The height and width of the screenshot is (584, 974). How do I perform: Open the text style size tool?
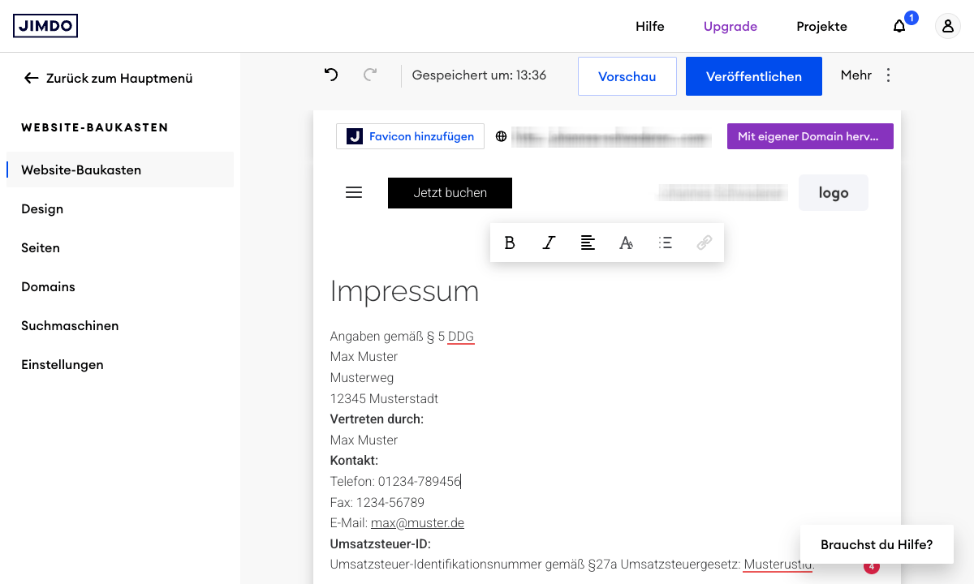coord(627,243)
